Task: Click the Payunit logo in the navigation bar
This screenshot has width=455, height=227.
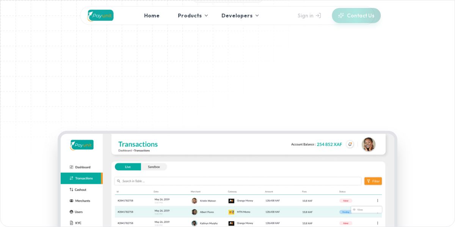Action: pyautogui.click(x=100, y=16)
